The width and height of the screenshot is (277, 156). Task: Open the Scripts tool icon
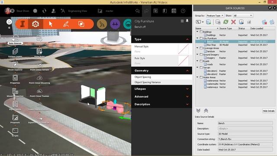15,131
